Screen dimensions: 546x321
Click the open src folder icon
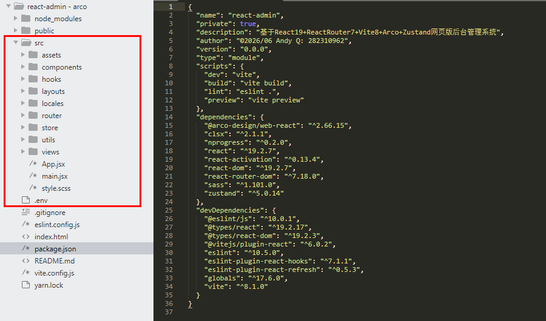26,42
